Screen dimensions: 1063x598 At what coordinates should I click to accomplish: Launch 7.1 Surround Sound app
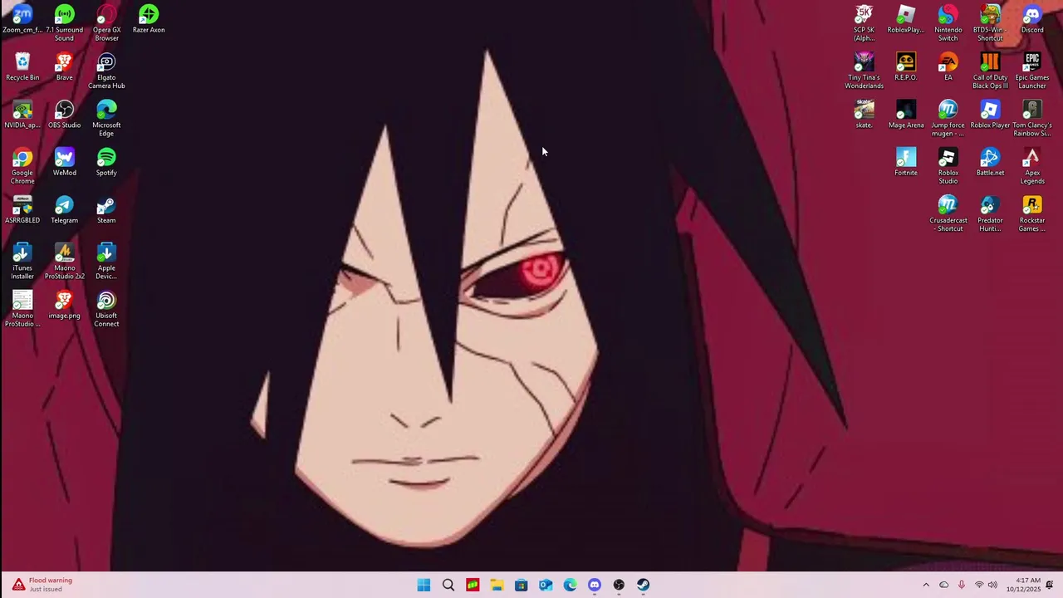point(64,23)
